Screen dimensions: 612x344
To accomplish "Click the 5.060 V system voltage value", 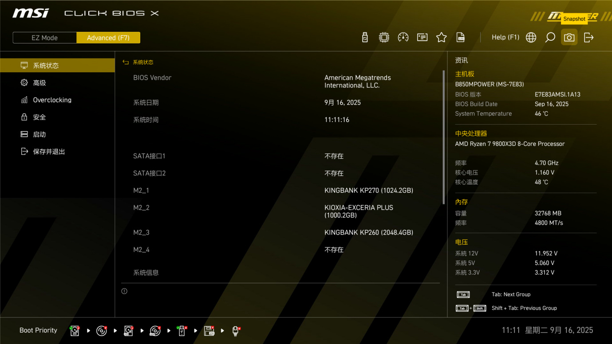I will pyautogui.click(x=545, y=263).
